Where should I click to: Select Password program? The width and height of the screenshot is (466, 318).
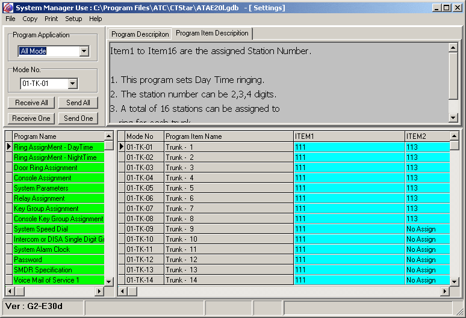tap(58, 260)
